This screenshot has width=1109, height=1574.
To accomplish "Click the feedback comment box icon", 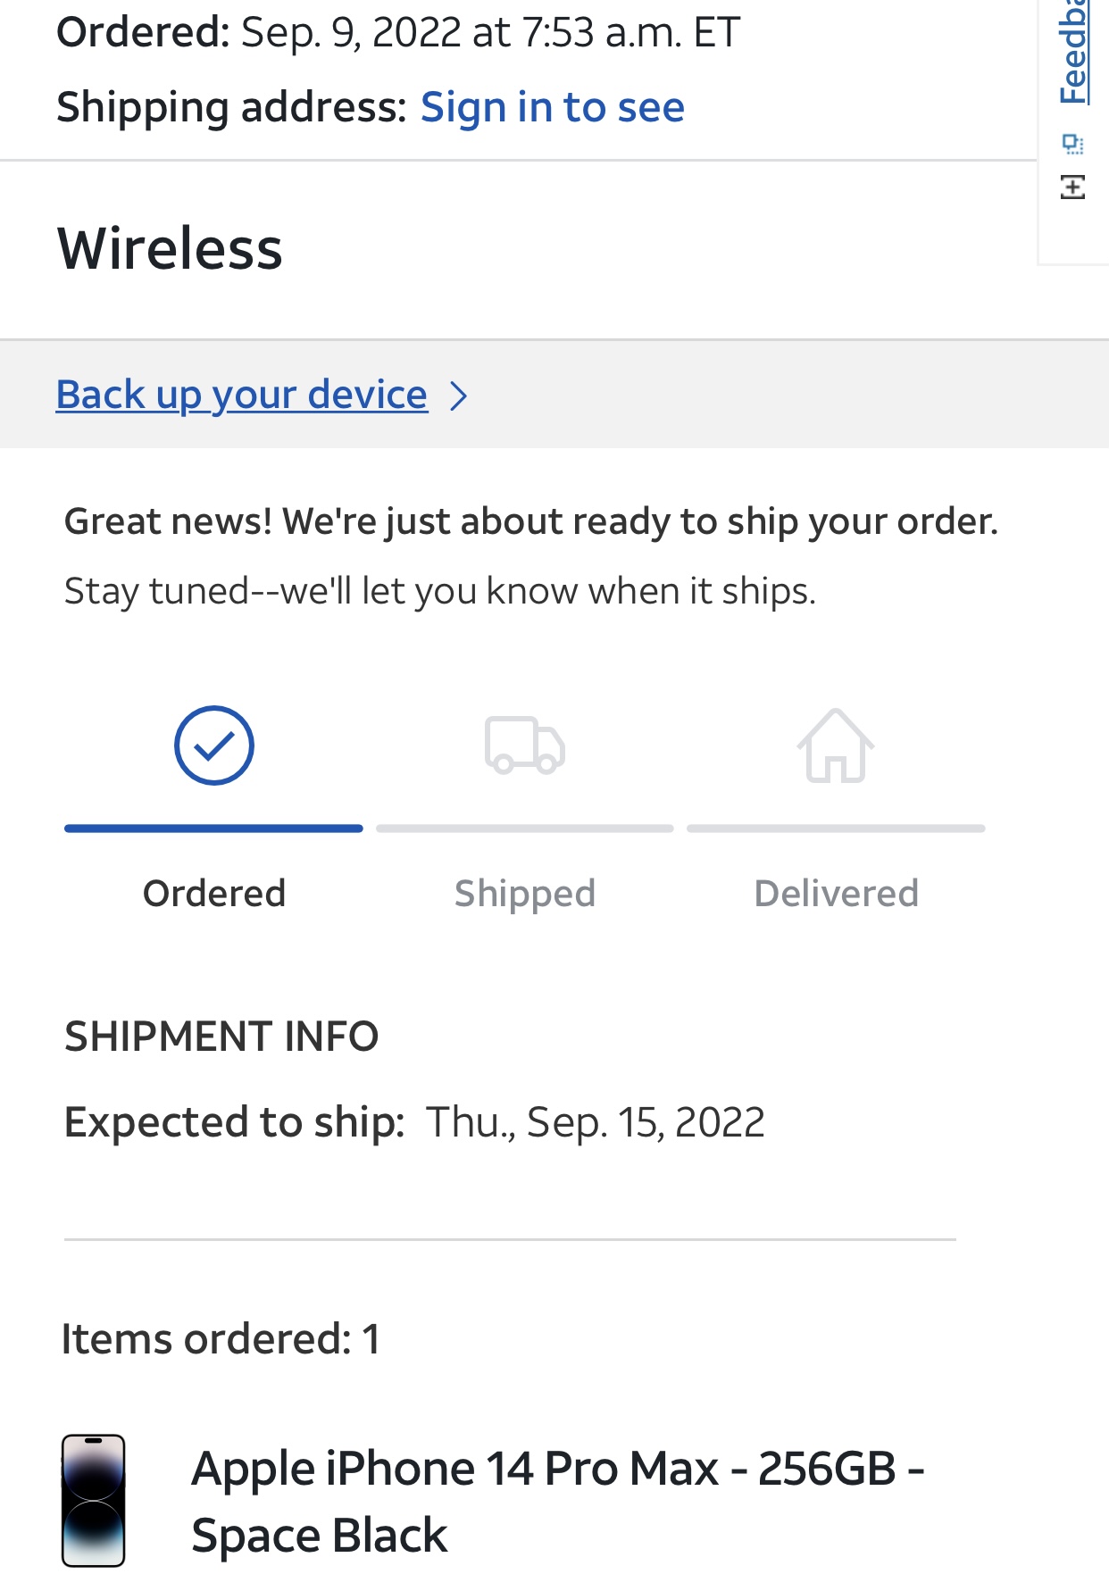I will 1073,143.
